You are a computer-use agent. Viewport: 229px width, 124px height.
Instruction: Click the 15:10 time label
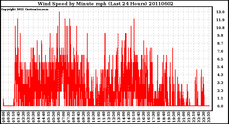tap(133, 117)
